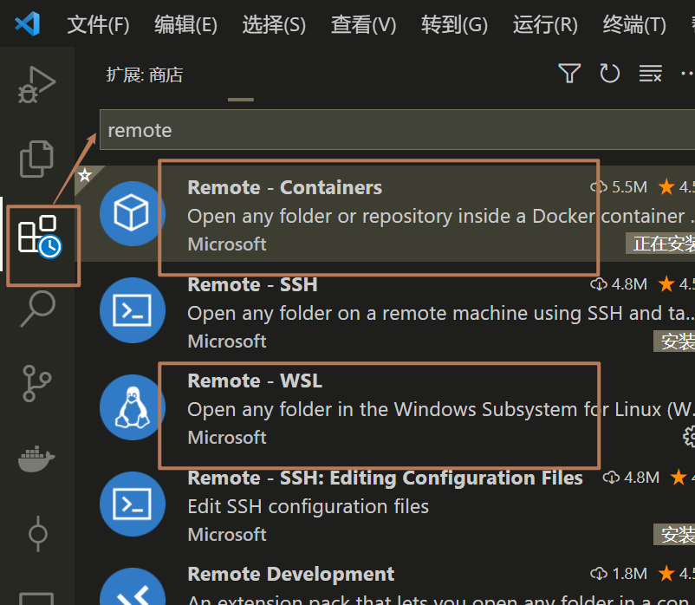Click Microsoft publisher under Remote - Containers
The height and width of the screenshot is (605, 695).
click(x=227, y=244)
